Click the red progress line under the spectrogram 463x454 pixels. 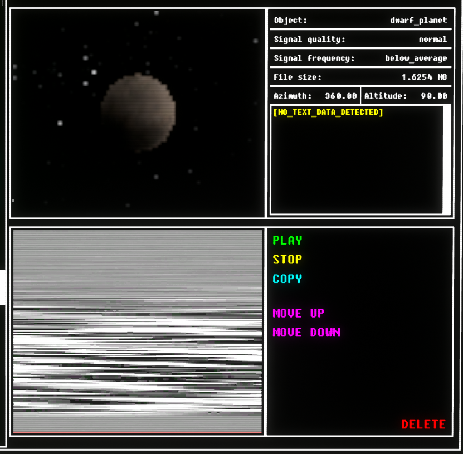137,432
